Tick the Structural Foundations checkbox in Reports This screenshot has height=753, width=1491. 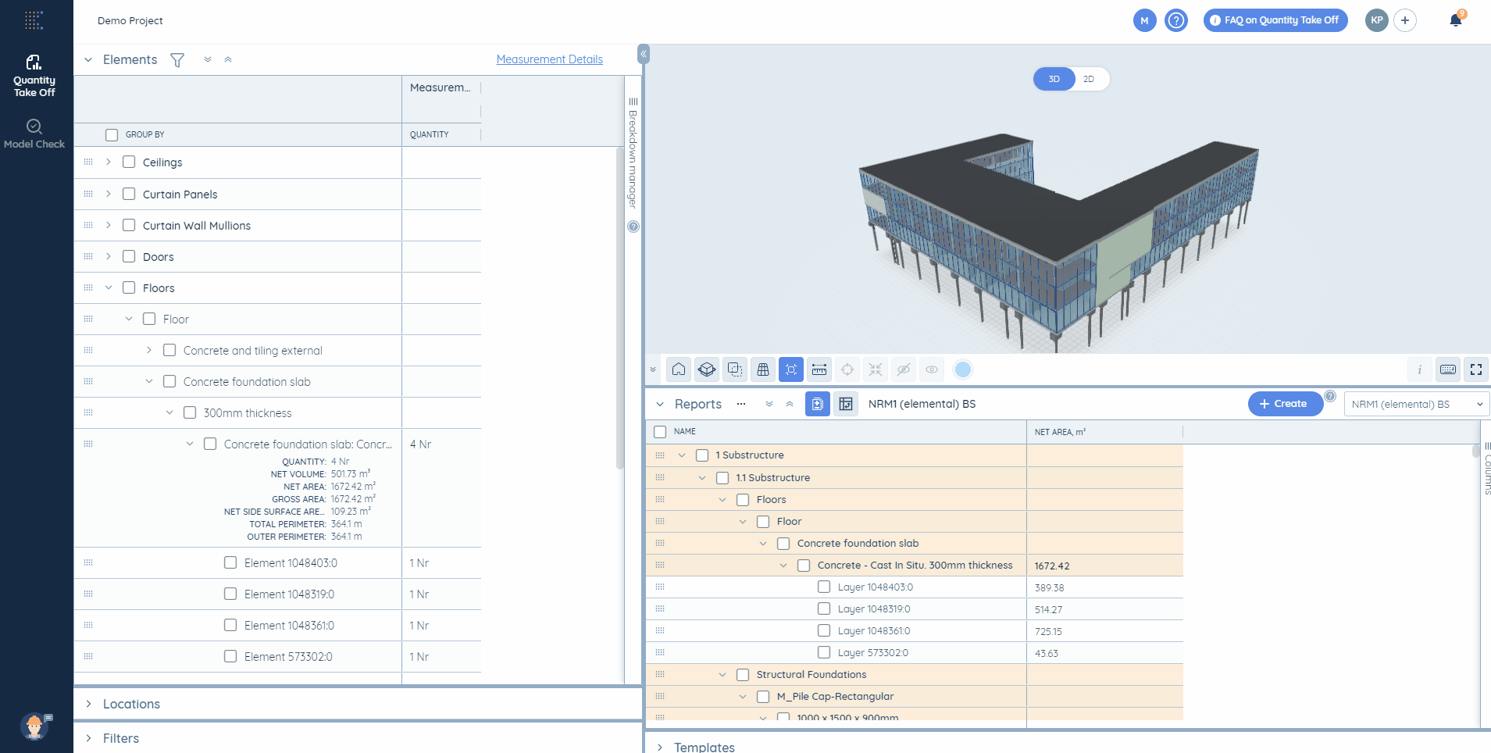click(x=743, y=674)
